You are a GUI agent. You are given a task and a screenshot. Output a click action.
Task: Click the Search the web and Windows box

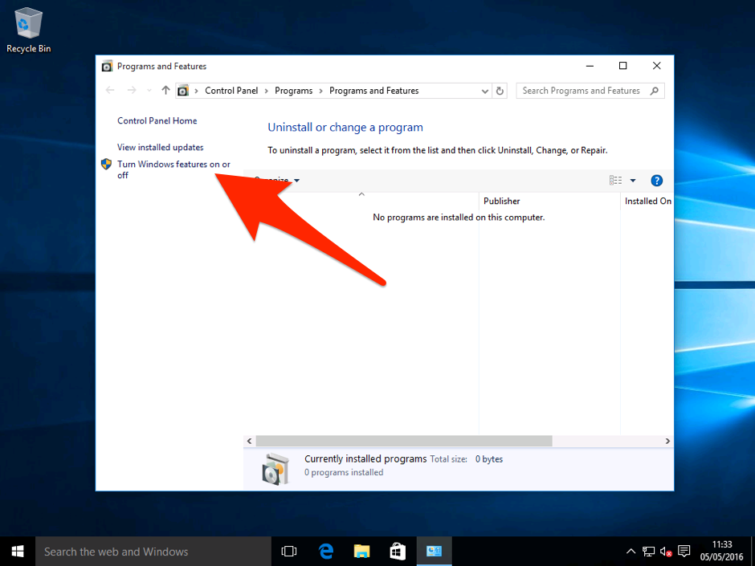point(153,552)
